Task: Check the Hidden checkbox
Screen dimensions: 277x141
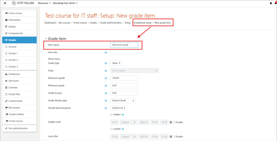Action: pyautogui.click(x=111, y=115)
